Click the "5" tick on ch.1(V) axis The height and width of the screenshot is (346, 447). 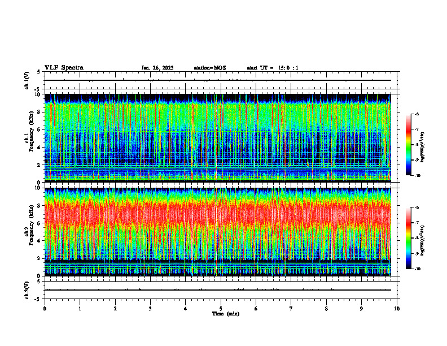(x=38, y=72)
